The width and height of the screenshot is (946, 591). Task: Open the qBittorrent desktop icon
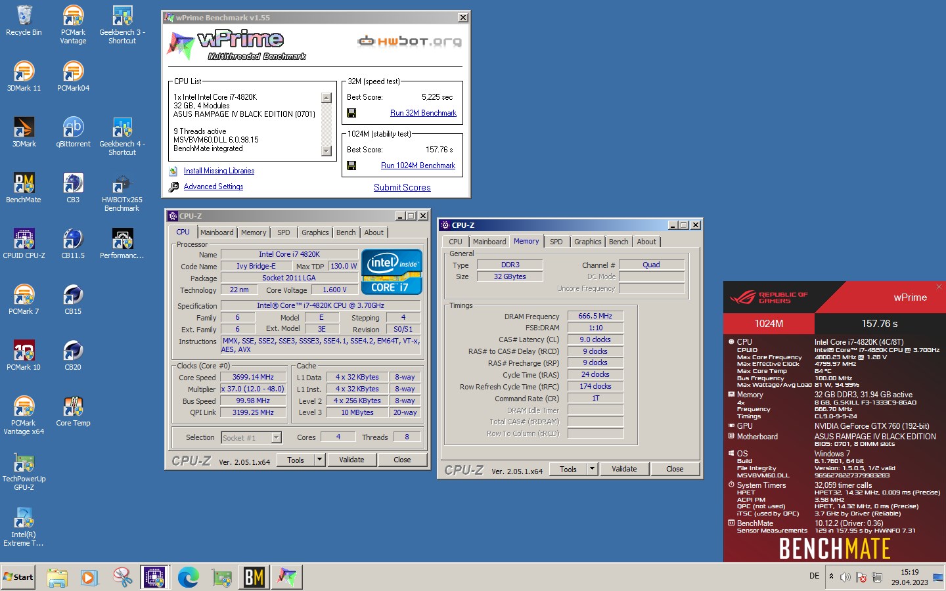coord(73,132)
